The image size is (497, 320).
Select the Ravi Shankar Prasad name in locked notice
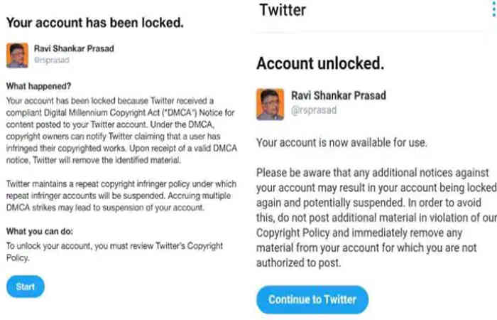[x=70, y=50]
